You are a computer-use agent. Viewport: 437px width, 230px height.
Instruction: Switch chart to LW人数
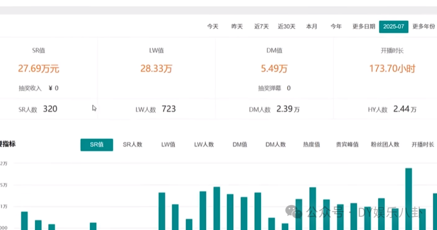pyautogui.click(x=204, y=145)
